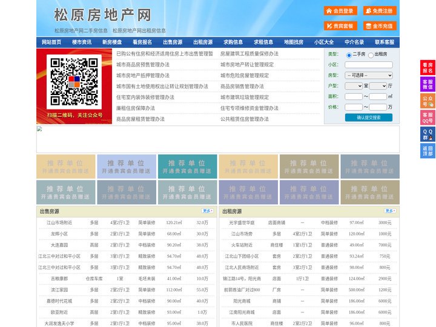Open the 公共租赁住房管理办法 link
Viewport: 436px width, 327px height.
pyautogui.click(x=245, y=119)
